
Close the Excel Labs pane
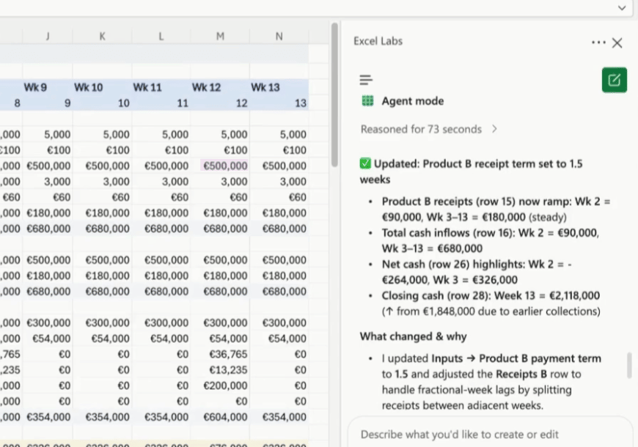pyautogui.click(x=617, y=43)
